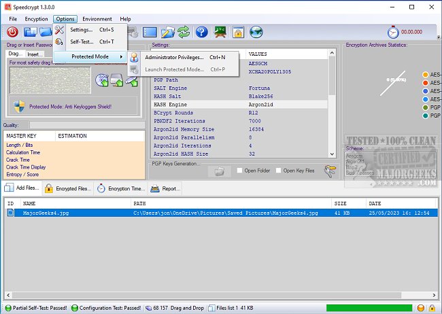Click the stopwatch timer icon
This screenshot has width=442, height=314.
tap(393, 32)
